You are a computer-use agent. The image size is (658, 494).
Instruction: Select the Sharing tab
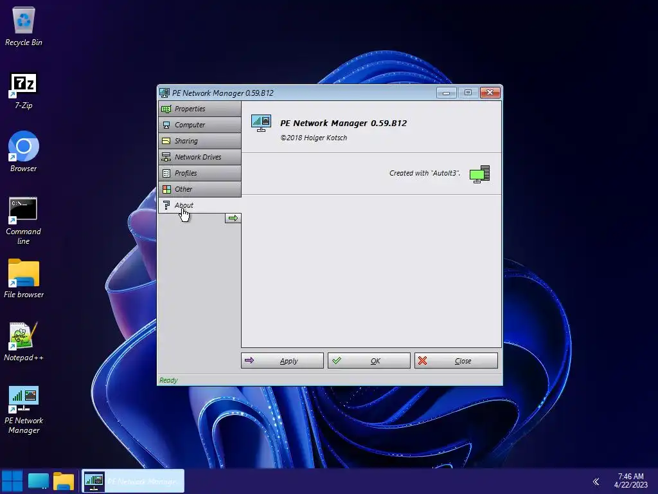(200, 141)
